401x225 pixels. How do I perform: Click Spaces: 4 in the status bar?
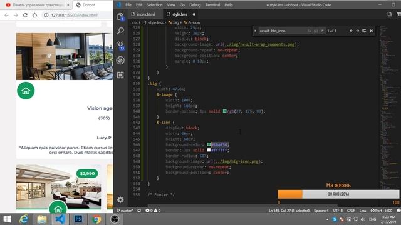point(321,211)
